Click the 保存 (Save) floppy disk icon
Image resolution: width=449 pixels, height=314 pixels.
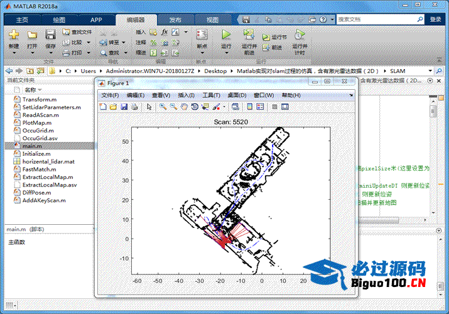(x=50, y=35)
